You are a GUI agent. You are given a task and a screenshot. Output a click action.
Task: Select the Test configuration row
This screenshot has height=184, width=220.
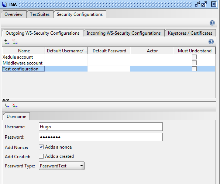pyautogui.click(x=109, y=69)
